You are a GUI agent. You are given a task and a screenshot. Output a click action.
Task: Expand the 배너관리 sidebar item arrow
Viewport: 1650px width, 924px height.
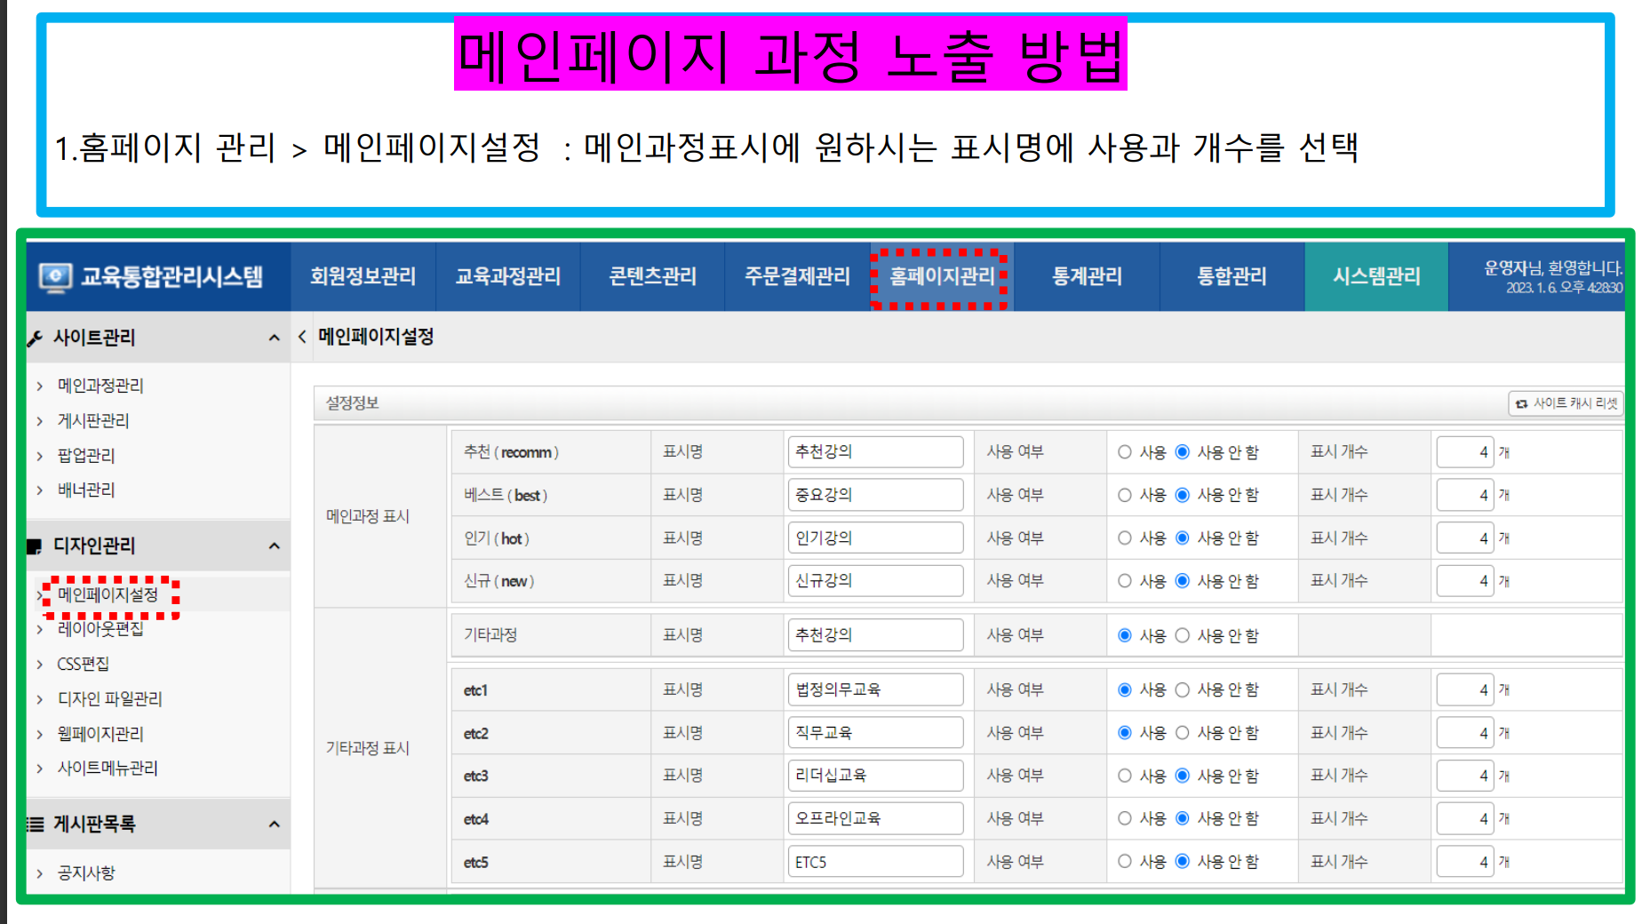pyautogui.click(x=40, y=490)
